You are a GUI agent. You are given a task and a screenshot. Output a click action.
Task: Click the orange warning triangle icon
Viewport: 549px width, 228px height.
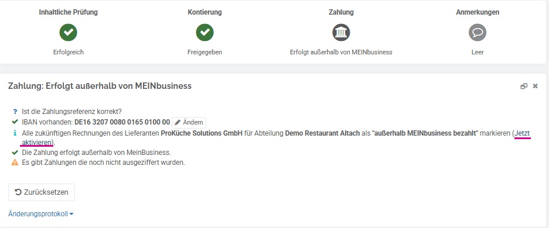[15, 163]
